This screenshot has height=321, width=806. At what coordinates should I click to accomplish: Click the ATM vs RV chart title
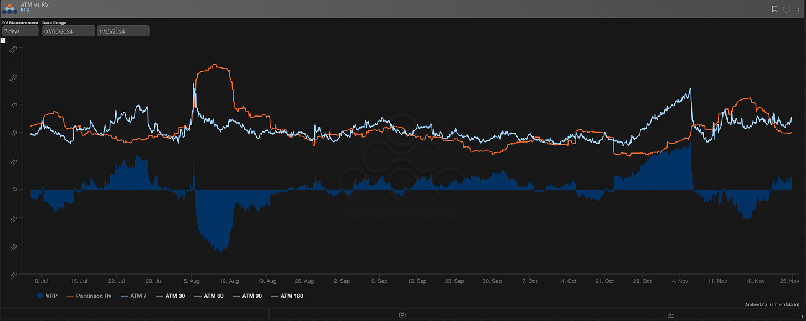[35, 4]
